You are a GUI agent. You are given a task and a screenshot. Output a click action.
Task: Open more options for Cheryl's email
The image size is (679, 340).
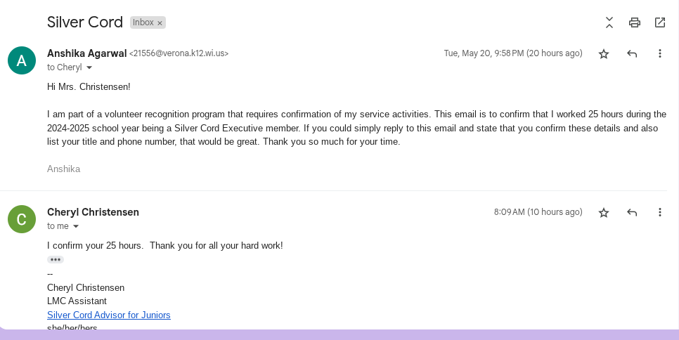(659, 212)
